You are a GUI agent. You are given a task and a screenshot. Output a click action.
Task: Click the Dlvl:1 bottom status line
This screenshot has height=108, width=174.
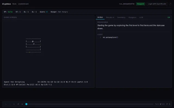(28, 85)
